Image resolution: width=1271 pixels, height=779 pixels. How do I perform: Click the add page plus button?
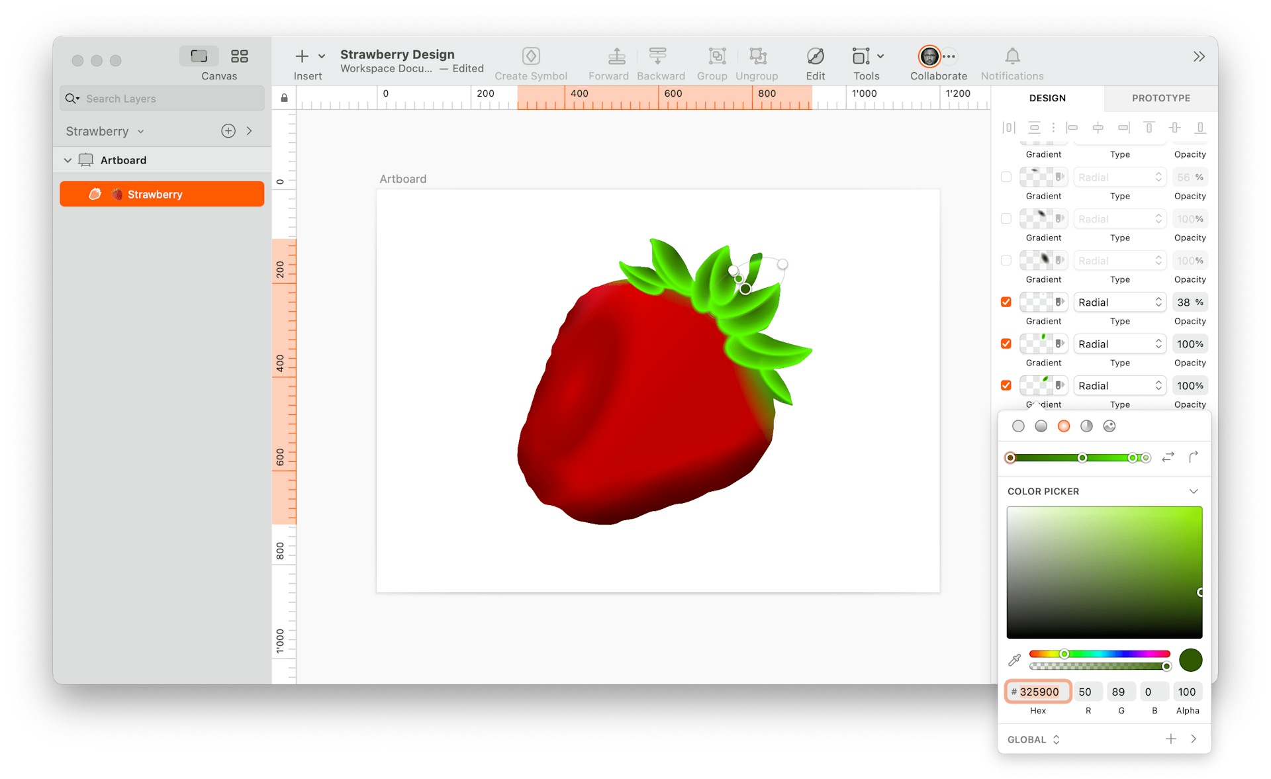(228, 130)
